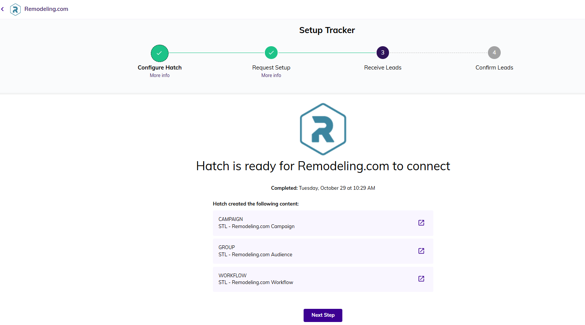The width and height of the screenshot is (585, 325).
Task: Open the Group audience external link icon
Action: (x=421, y=251)
